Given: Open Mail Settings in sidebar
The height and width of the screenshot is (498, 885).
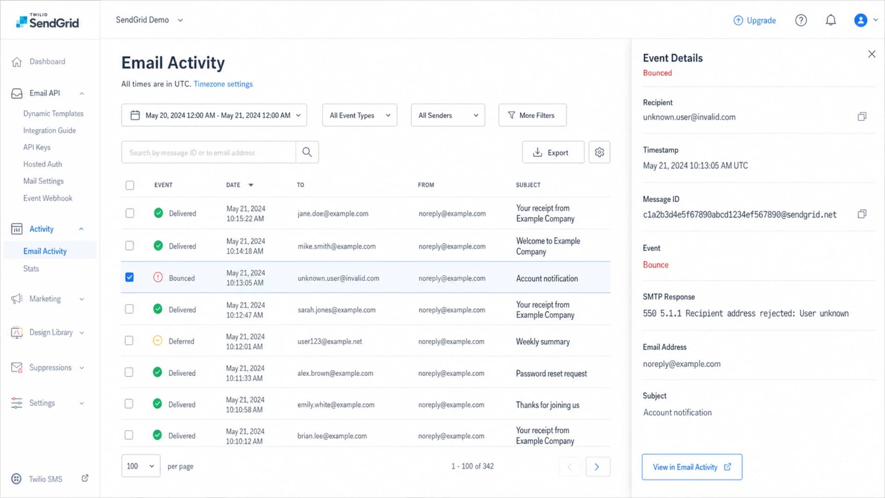Looking at the screenshot, I should (x=43, y=181).
